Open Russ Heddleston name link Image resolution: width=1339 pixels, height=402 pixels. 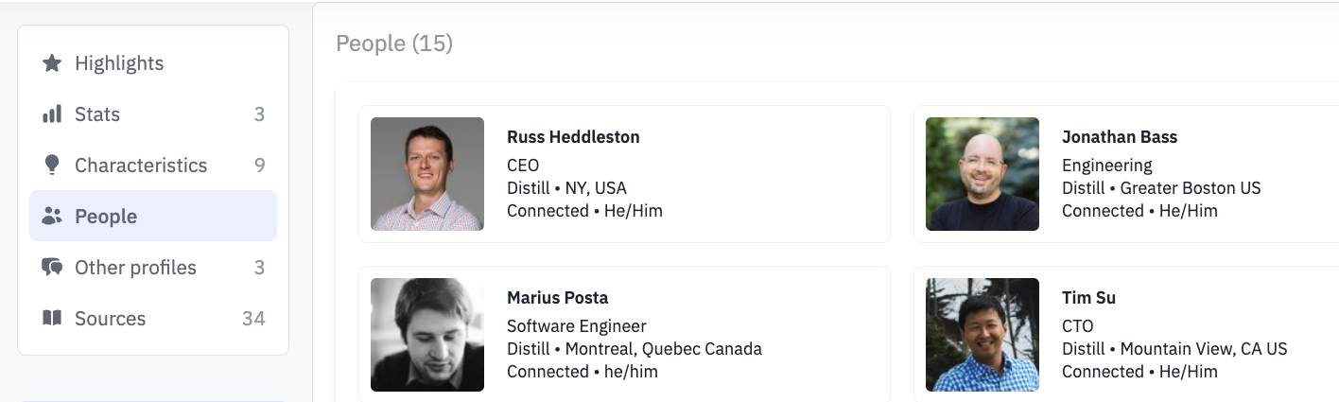[573, 137]
